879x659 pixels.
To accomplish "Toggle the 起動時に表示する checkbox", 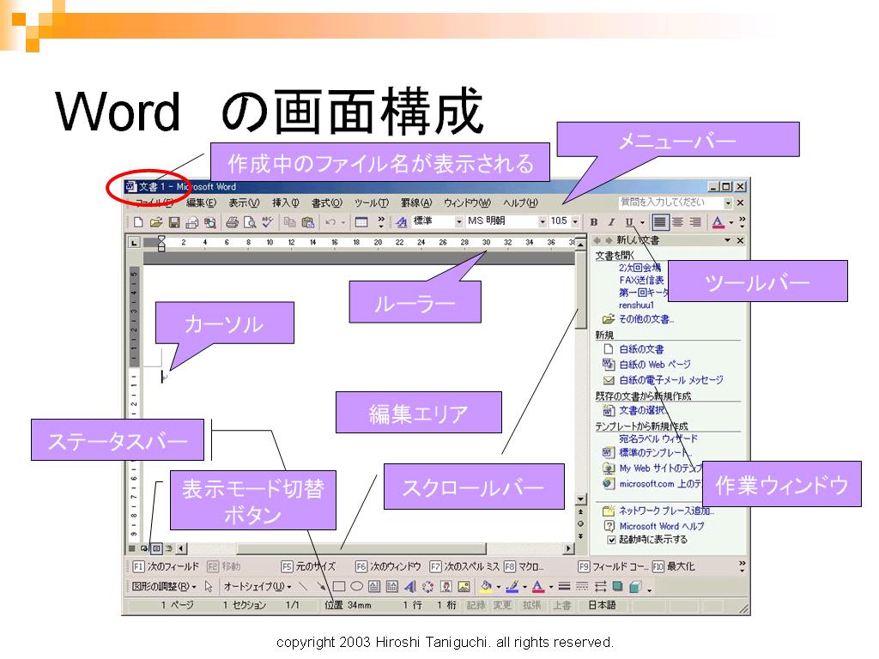I will (611, 540).
